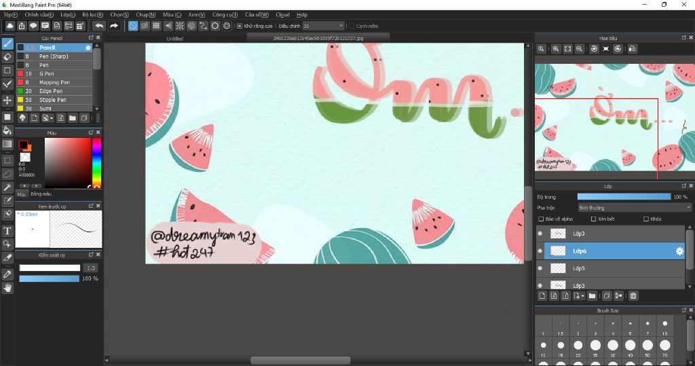Enable Xén bớt clipping checkbox
The image size is (695, 366).
(593, 219)
